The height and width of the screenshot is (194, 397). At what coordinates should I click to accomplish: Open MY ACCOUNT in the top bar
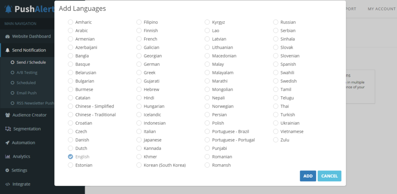(381, 9)
